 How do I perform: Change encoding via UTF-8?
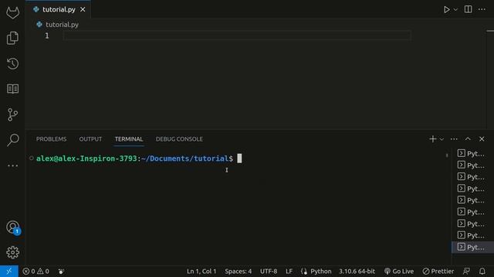(269, 271)
